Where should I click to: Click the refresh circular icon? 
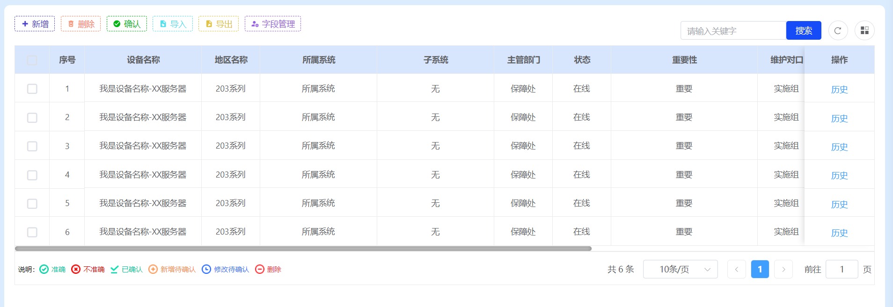838,30
